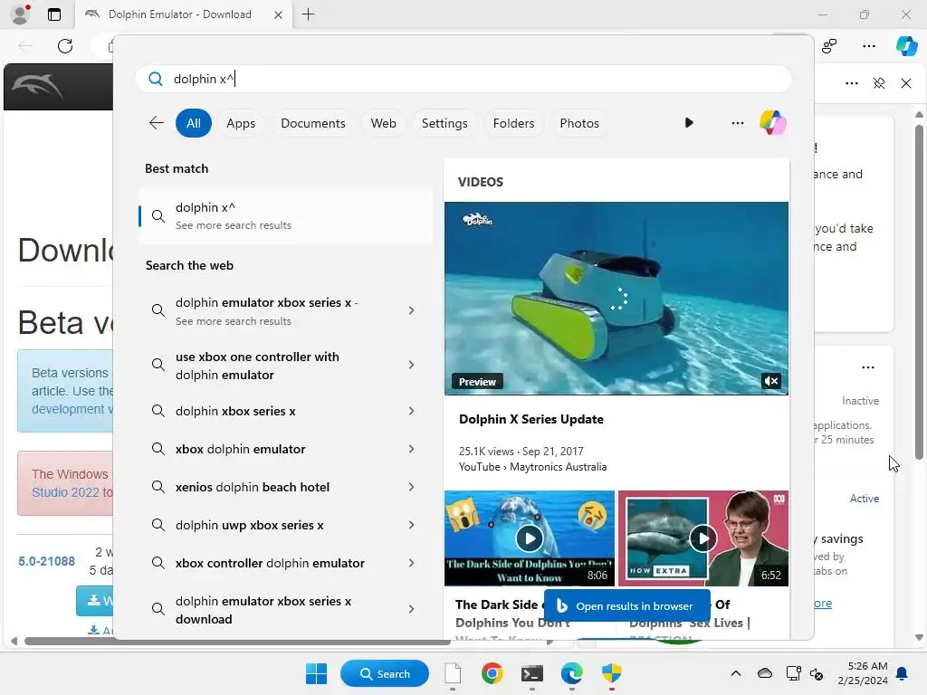Open the Edge Copilot sidebar icon
The width and height of the screenshot is (927, 695).
[906, 45]
